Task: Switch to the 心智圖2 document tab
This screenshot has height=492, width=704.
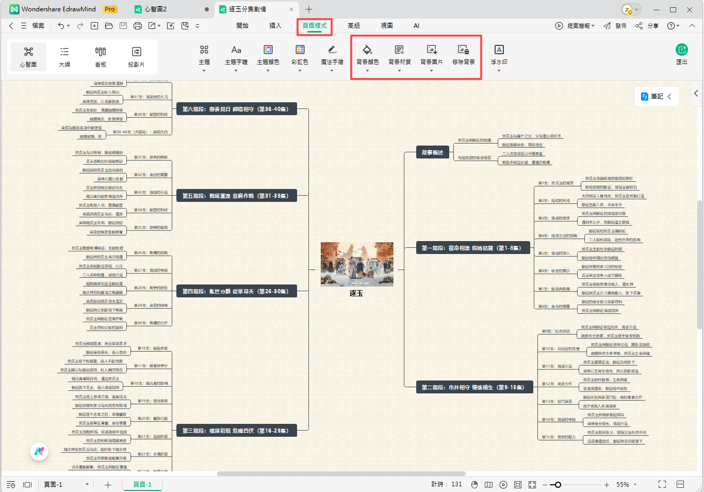Action: click(155, 9)
